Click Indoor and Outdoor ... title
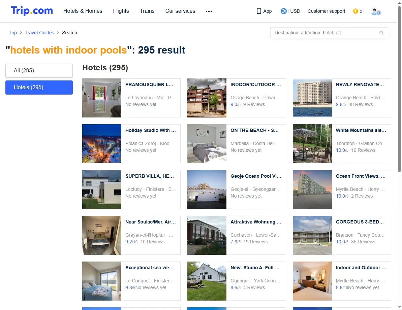 361,268
